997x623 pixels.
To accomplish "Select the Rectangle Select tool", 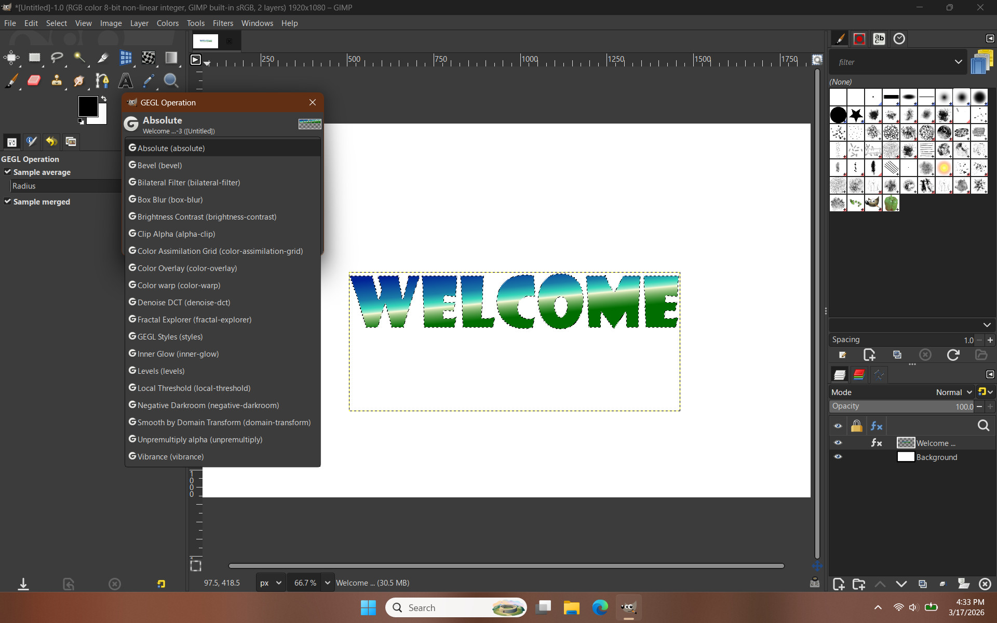I will click(34, 58).
